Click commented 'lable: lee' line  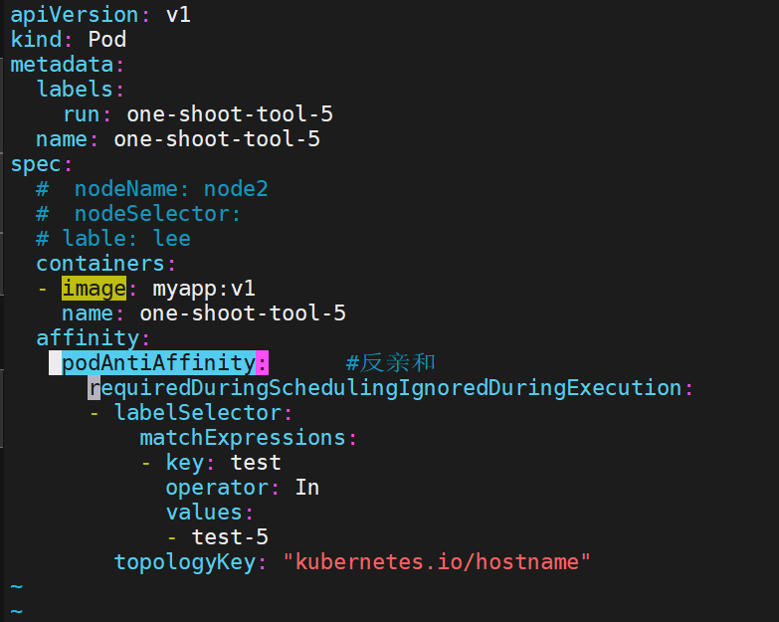[x=113, y=239]
